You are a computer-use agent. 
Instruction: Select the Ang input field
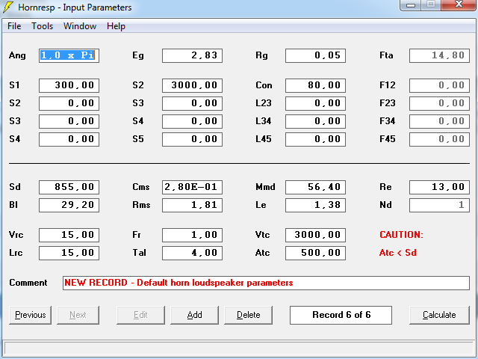[69, 55]
